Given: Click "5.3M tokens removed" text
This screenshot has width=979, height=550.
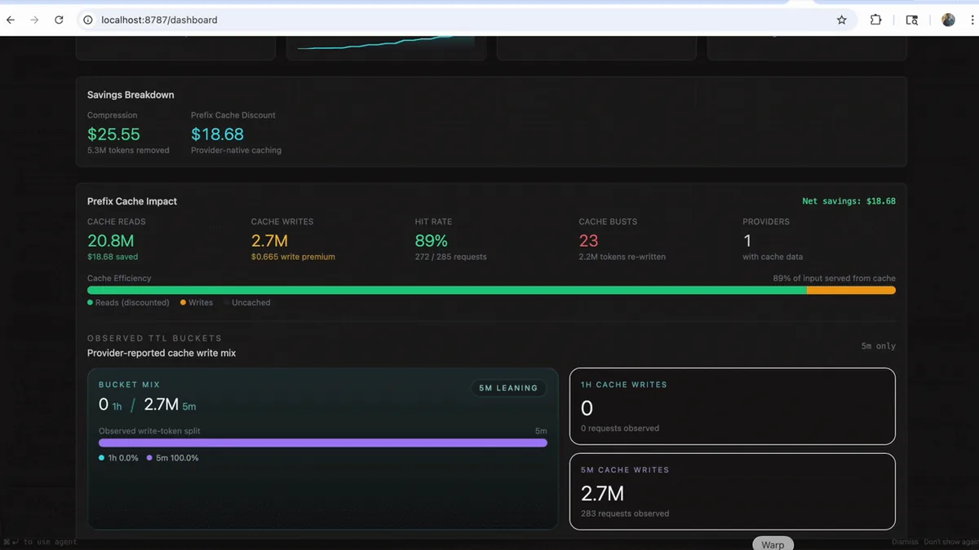Looking at the screenshot, I should coord(128,151).
